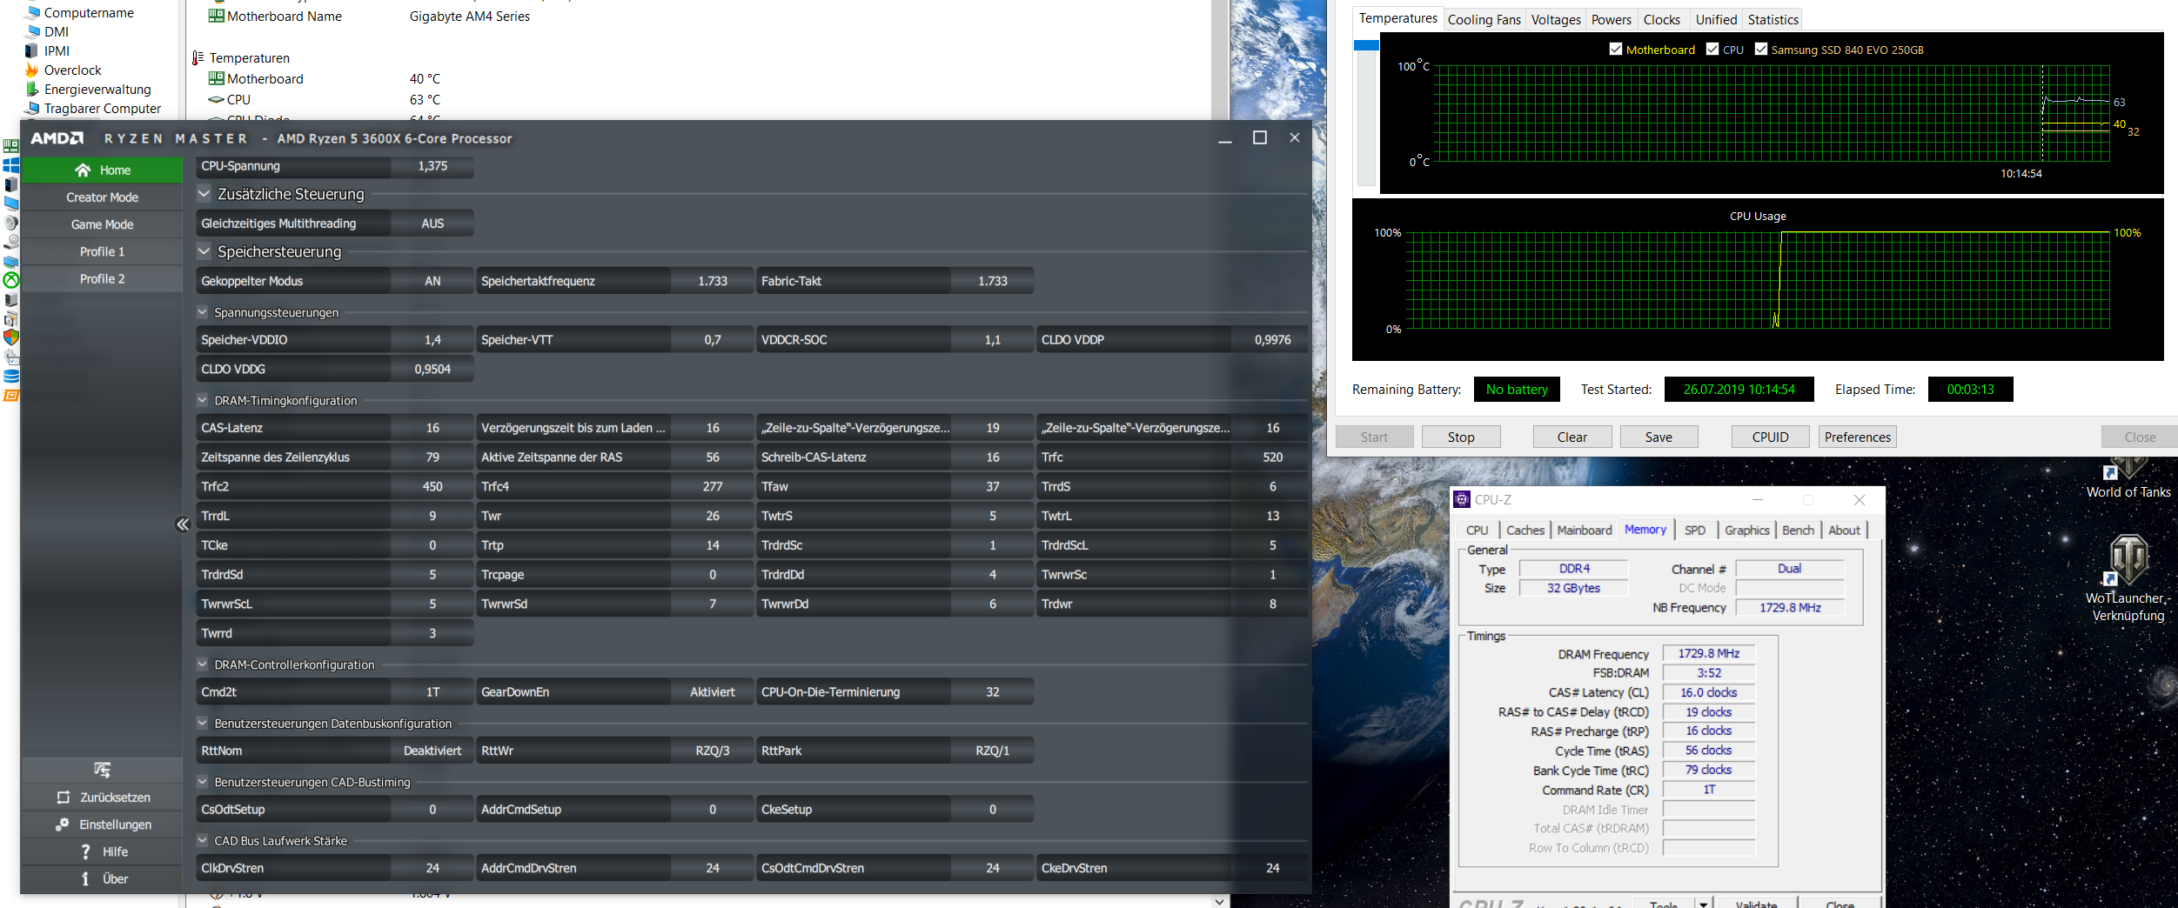
Task: Switch to the Cooling Fans tab
Action: click(x=1484, y=19)
